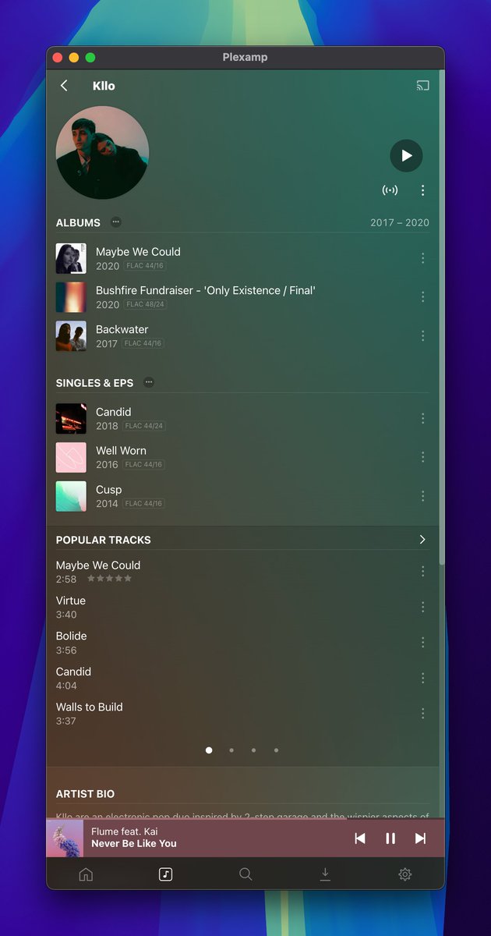Open Bushfire Fundraiser album title
The image size is (491, 936).
coord(206,290)
